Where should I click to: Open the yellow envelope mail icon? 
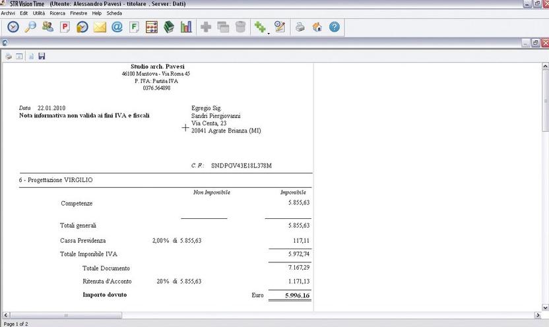pos(100,27)
